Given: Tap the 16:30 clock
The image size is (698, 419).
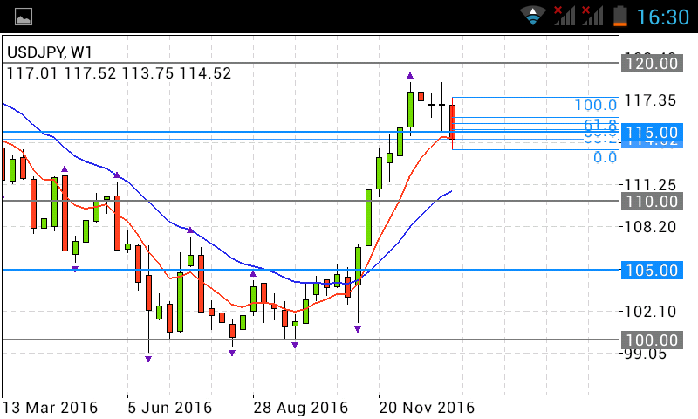Looking at the screenshot, I should click(x=663, y=17).
